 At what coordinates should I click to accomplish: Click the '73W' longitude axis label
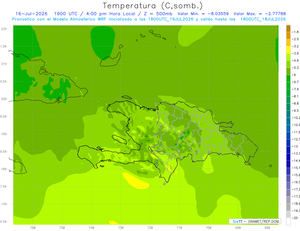(121, 228)
